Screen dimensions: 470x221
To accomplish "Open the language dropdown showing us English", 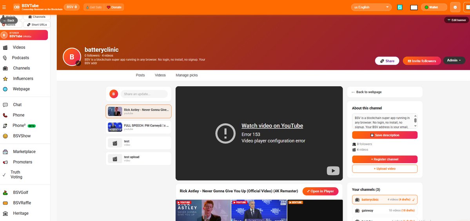I will pos(371,7).
